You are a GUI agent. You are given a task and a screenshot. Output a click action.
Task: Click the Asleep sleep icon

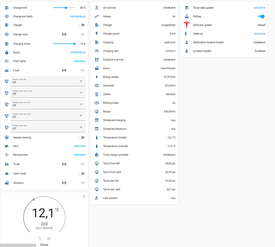[x=97, y=16]
